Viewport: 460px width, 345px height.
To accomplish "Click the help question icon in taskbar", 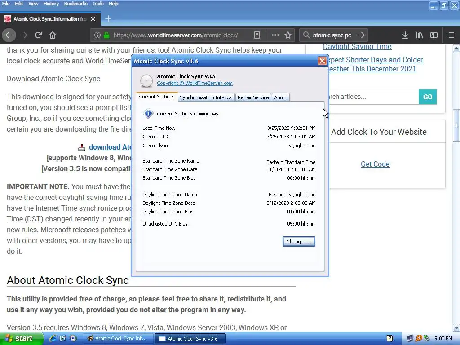I will coord(389,338).
